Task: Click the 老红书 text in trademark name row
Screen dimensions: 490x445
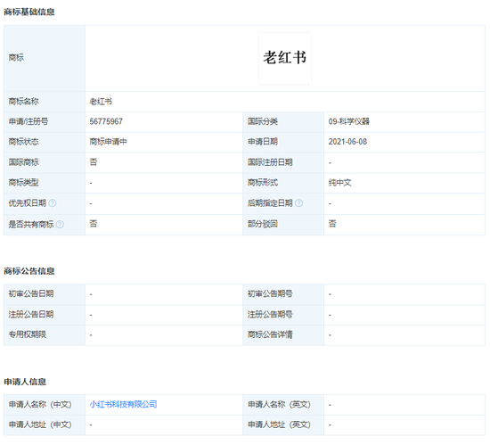Action: [101, 102]
